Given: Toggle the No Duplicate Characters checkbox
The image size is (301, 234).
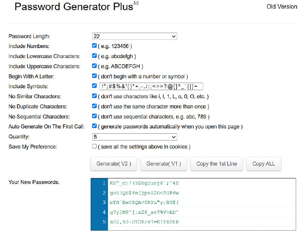Looking at the screenshot, I should pyautogui.click(x=94, y=106).
